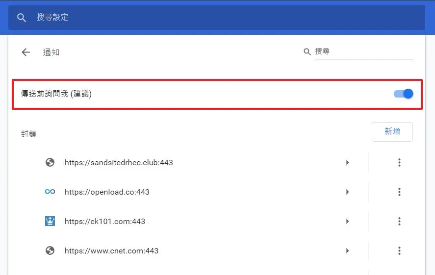Click the 搜尋設定 settings search field
Screen dimensions: 435x275
217,18
